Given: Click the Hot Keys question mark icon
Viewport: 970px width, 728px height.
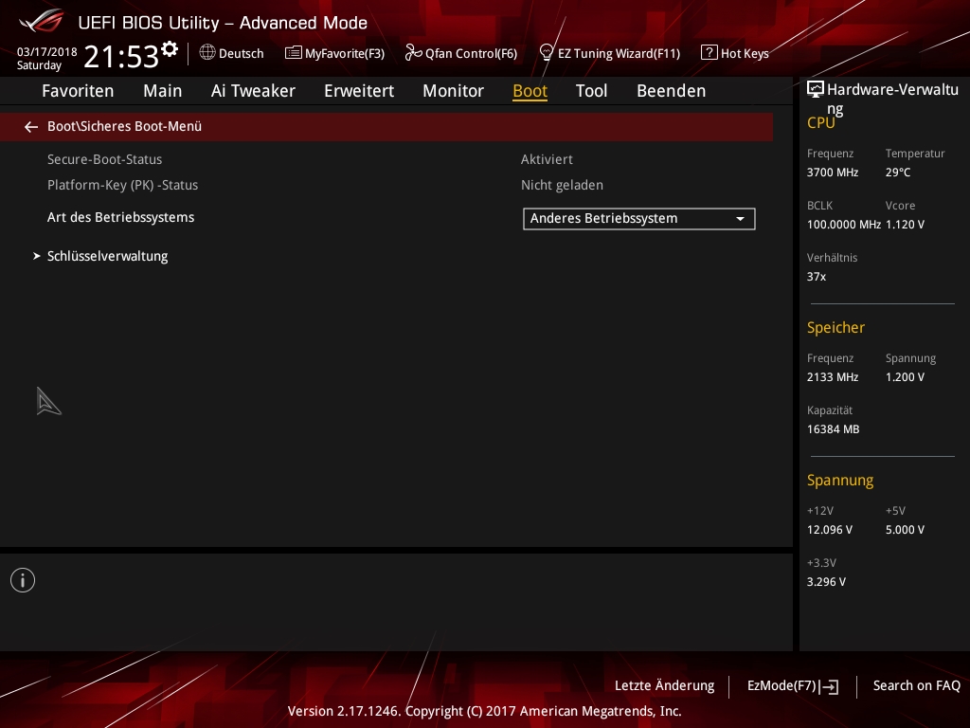Looking at the screenshot, I should [709, 53].
